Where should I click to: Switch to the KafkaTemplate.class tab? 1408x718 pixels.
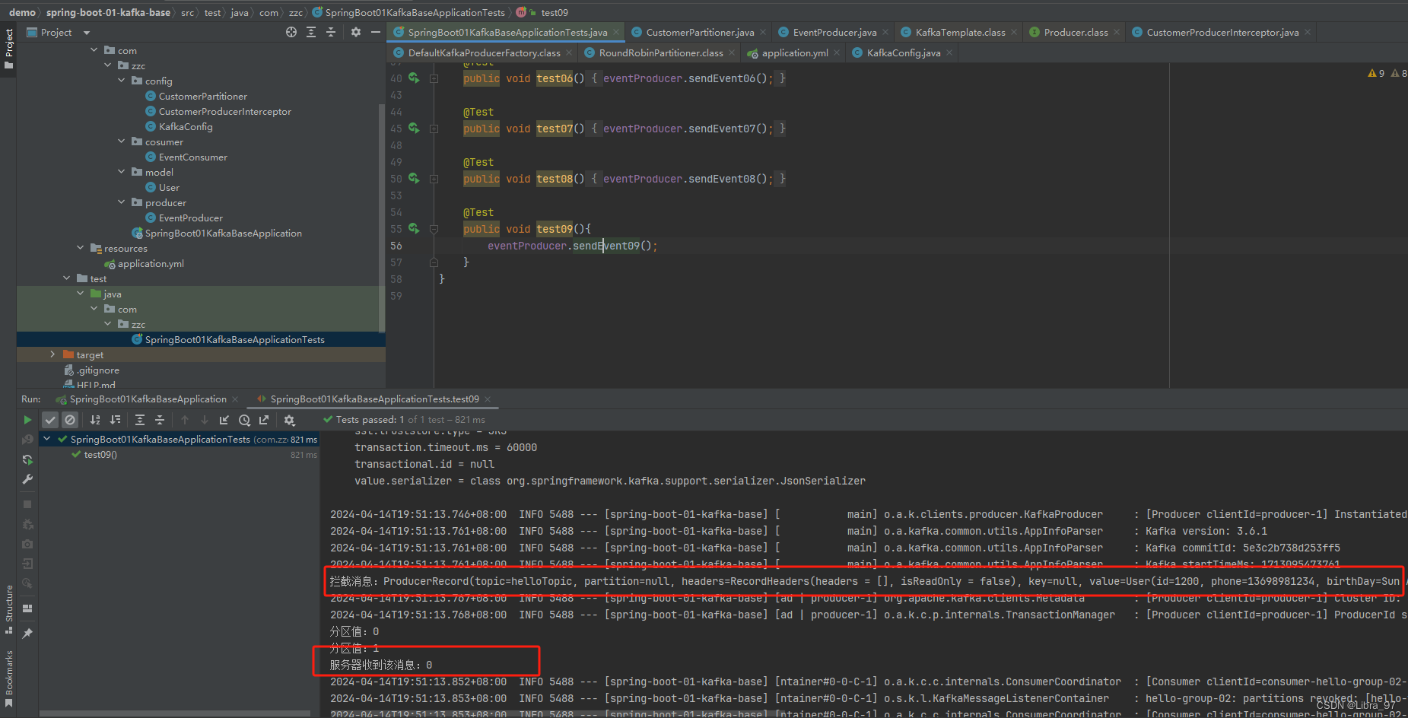(x=960, y=33)
